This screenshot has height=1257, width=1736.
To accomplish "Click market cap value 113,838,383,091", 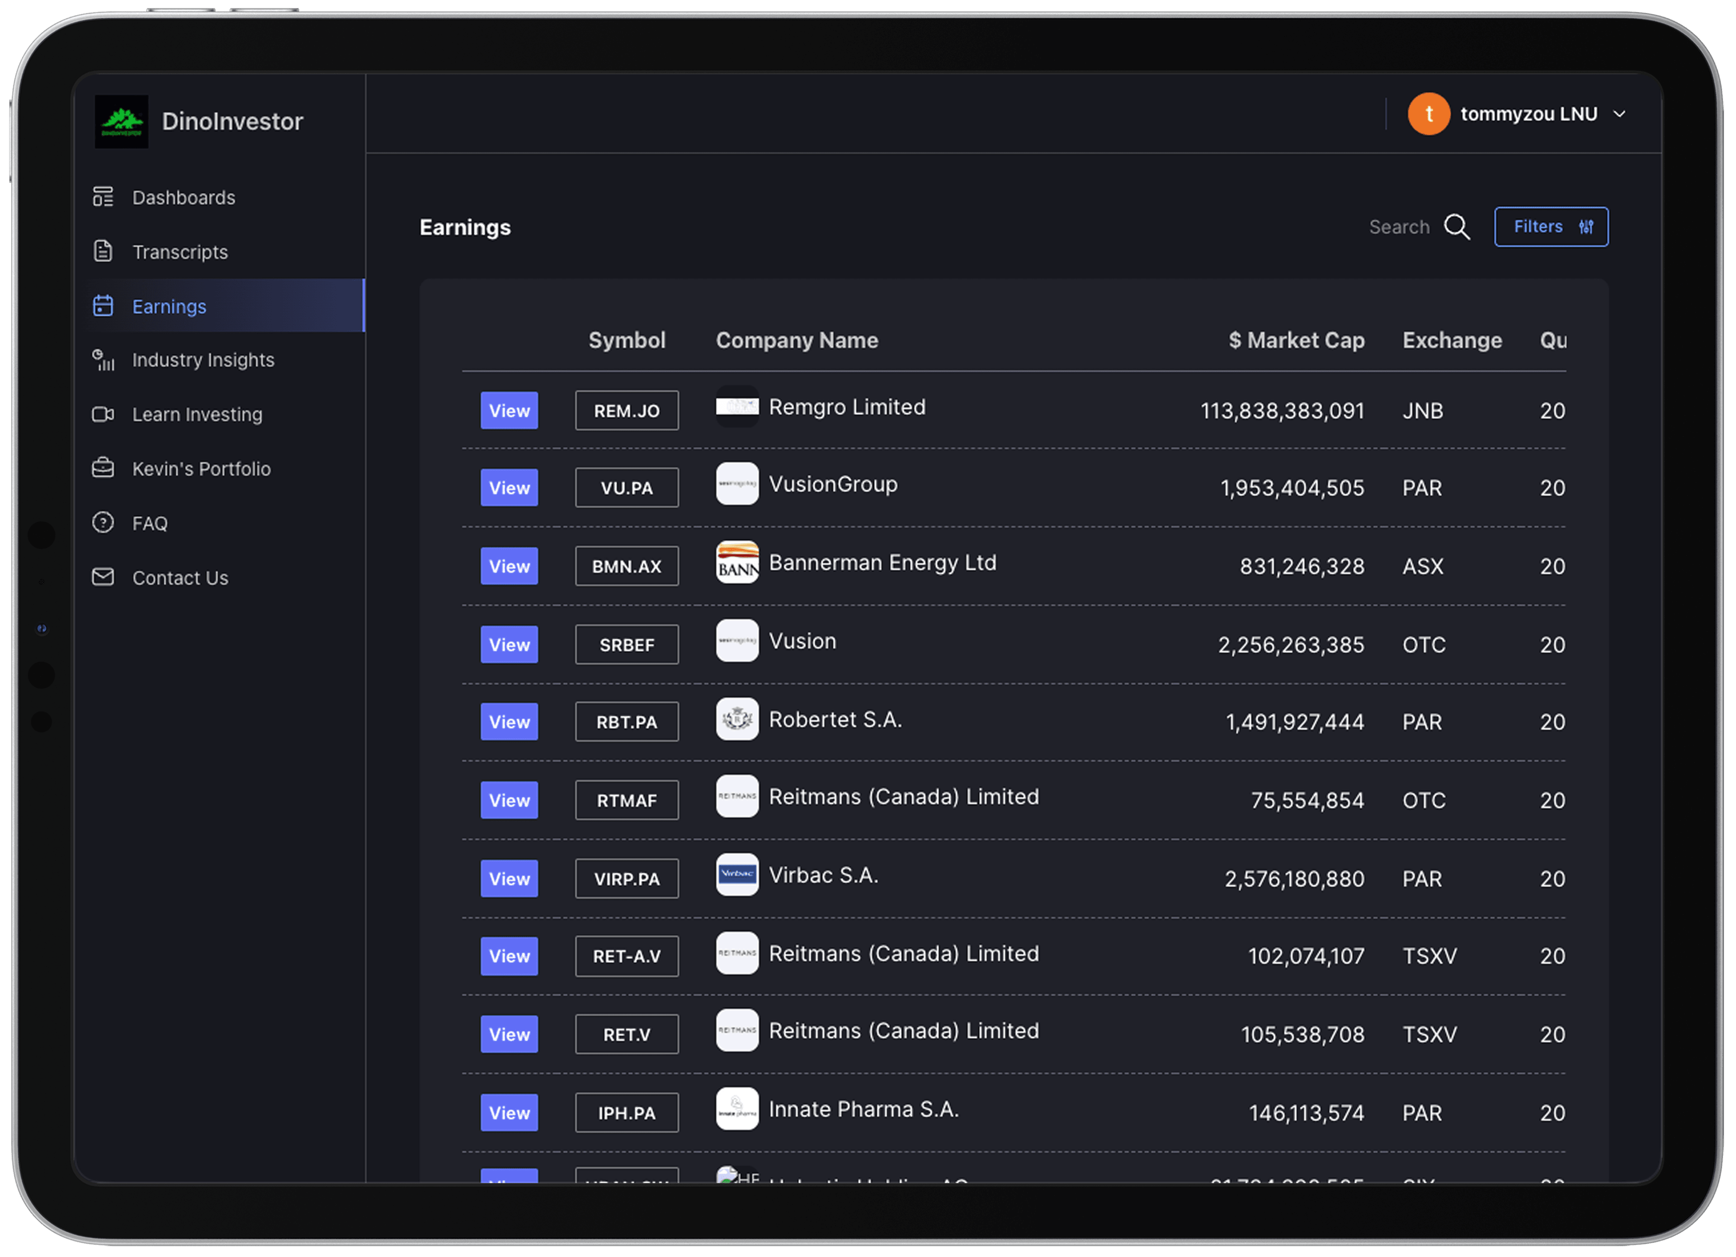I will [1282, 411].
